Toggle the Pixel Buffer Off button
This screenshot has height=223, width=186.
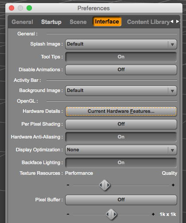pyautogui.click(x=121, y=200)
